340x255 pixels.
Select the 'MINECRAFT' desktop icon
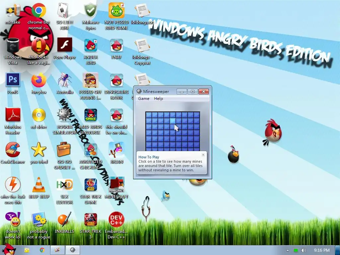[x=117, y=185]
